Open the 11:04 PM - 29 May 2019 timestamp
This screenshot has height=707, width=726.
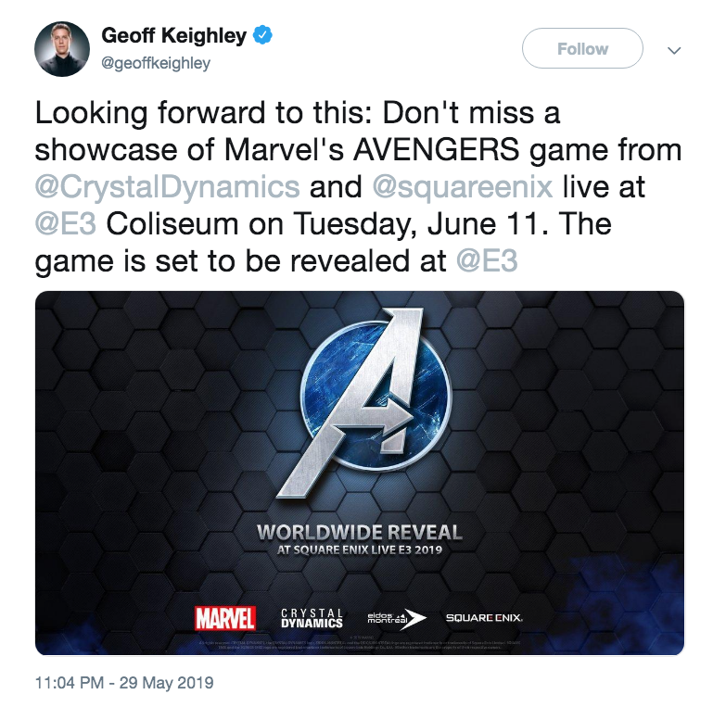point(124,683)
